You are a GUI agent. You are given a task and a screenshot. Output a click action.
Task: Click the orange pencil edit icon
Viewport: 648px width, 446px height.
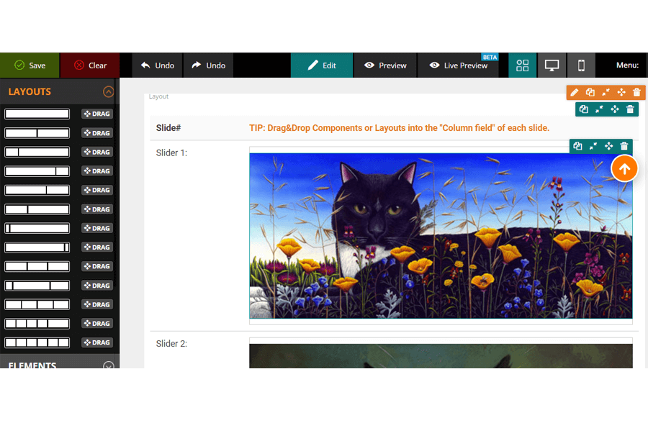tap(575, 93)
